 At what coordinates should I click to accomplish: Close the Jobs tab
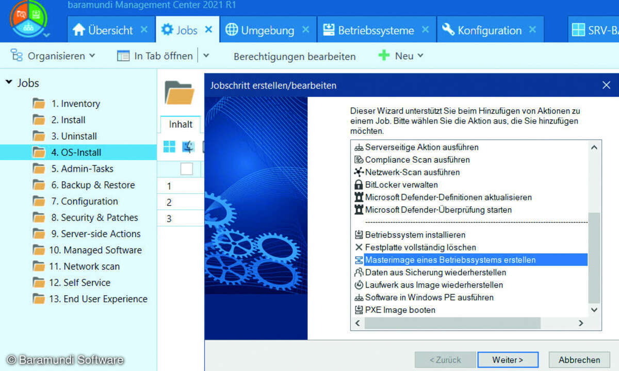coord(208,30)
